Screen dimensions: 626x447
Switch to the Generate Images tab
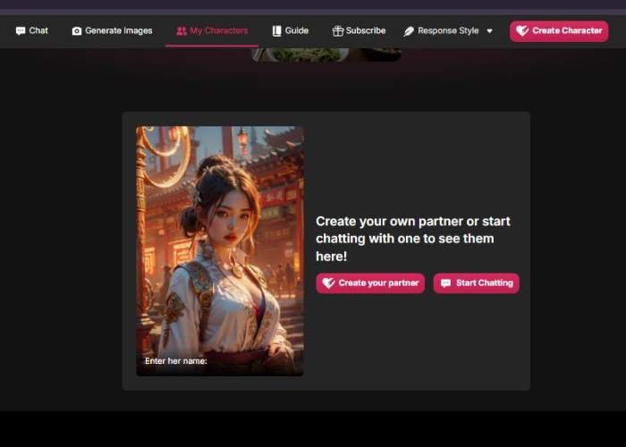[x=119, y=30]
